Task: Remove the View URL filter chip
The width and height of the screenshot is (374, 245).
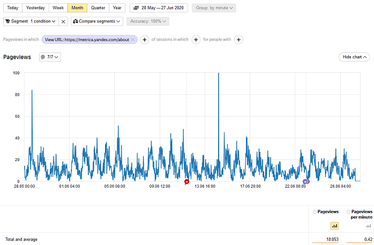Action: (x=133, y=40)
